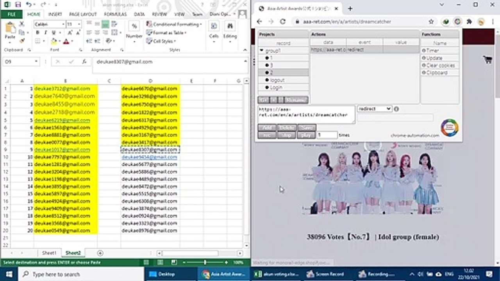
Task: Open the Cell Styles gallery
Action: (x=161, y=41)
